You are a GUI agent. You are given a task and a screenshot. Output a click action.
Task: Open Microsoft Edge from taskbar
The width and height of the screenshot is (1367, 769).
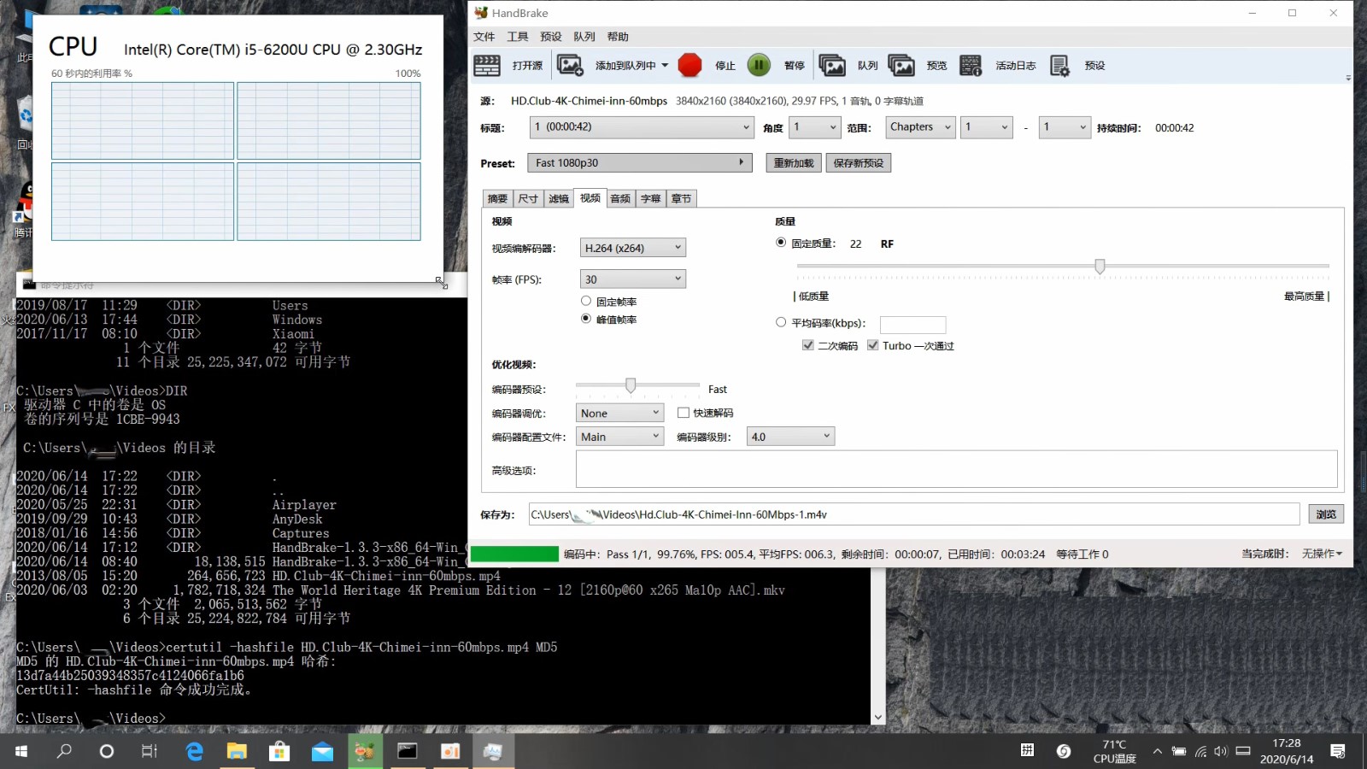195,751
